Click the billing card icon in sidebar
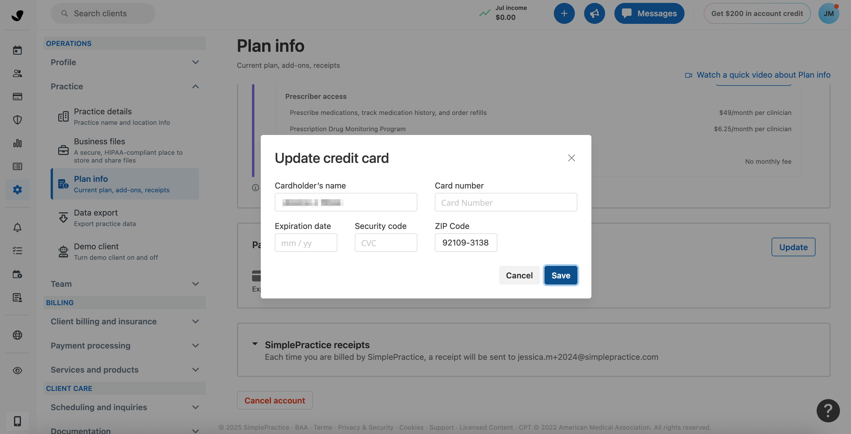Viewport: 851px width, 434px height. tap(17, 97)
